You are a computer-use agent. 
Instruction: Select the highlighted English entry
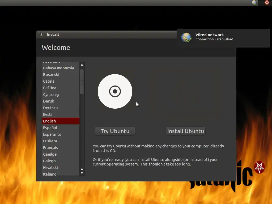[61, 121]
